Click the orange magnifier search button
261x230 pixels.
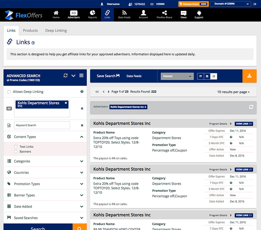coord(80,227)
